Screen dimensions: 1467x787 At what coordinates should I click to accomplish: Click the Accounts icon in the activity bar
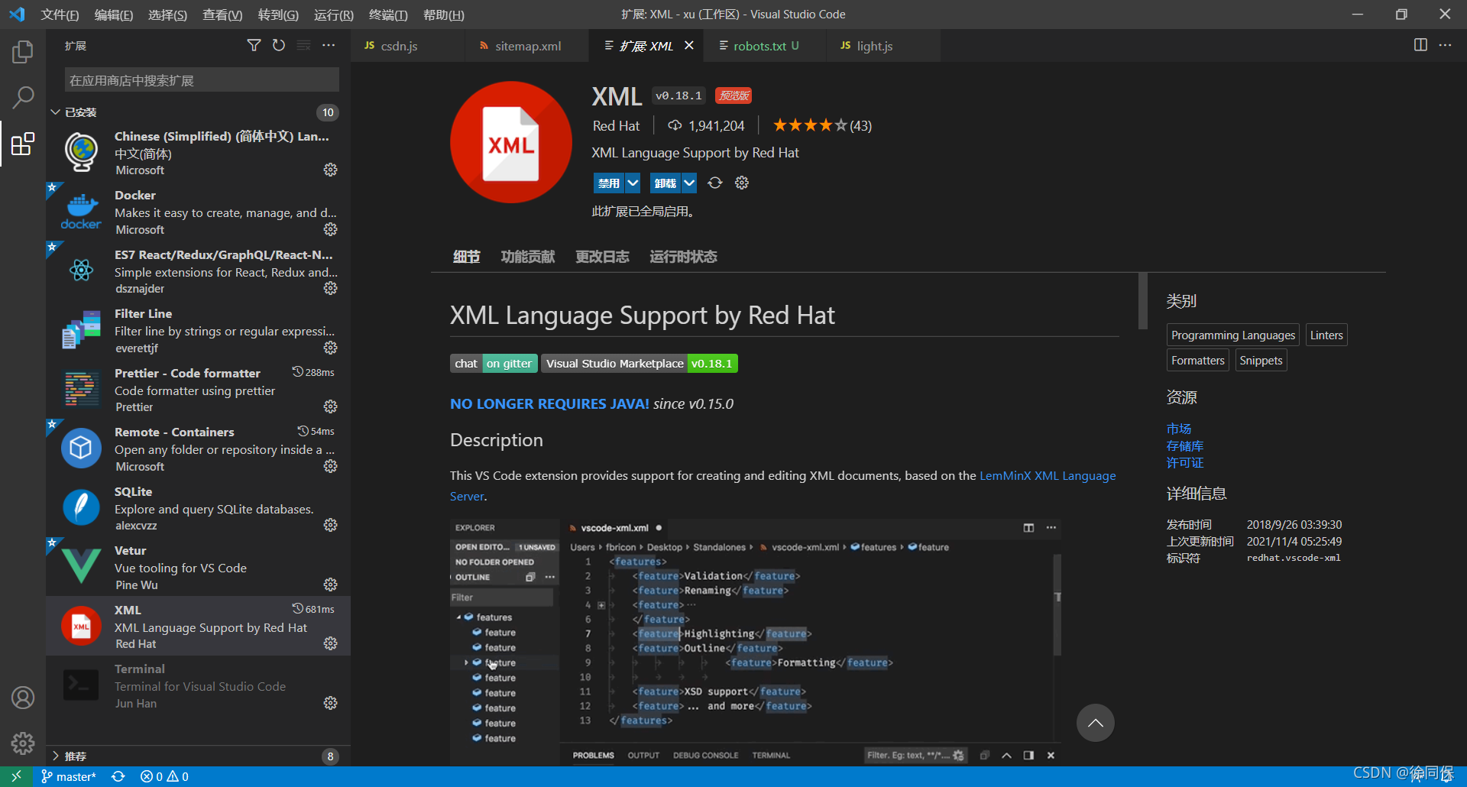click(22, 697)
